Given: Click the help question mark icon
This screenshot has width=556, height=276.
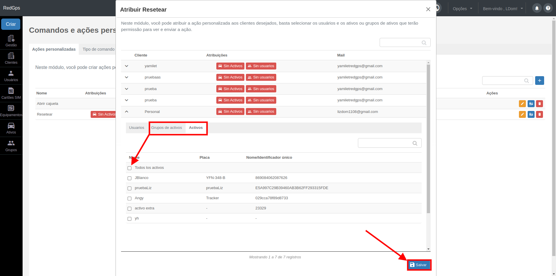Looking at the screenshot, I should tap(548, 8).
